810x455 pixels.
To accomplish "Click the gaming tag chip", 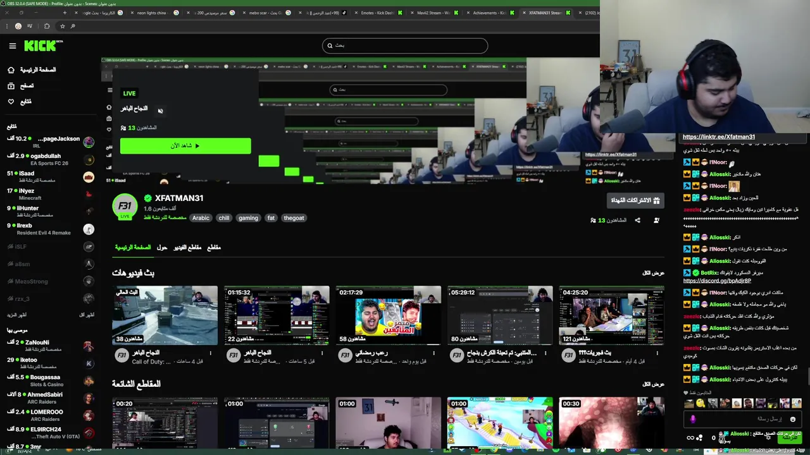I will [248, 218].
